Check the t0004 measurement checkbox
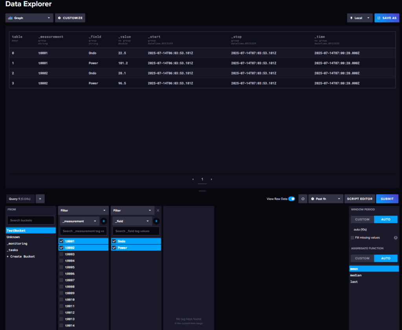Viewport: 402px width, 330px height. coord(61,261)
